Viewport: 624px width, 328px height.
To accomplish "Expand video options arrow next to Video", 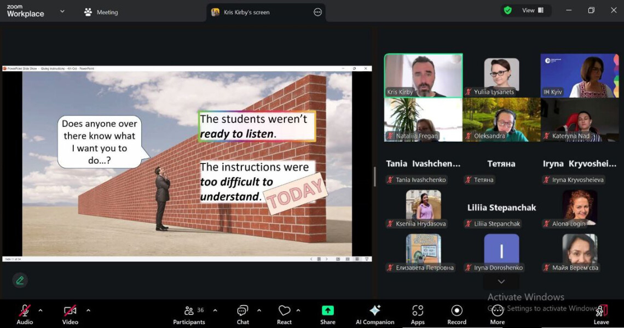I will coord(88,310).
